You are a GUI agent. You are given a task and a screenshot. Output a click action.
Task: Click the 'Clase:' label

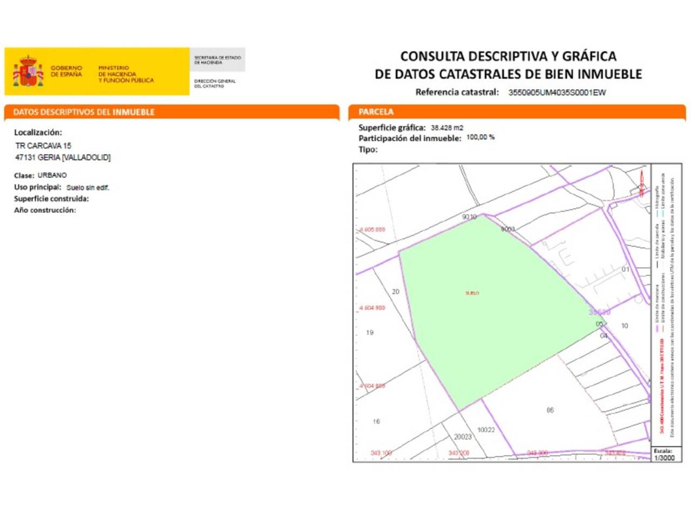(24, 175)
